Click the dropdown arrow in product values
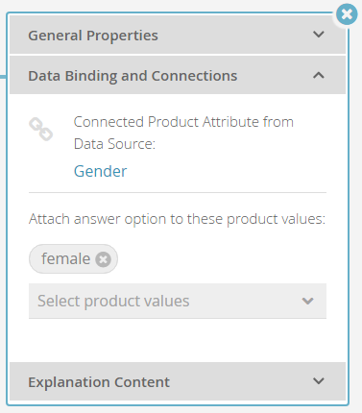362x413 pixels. tap(307, 301)
